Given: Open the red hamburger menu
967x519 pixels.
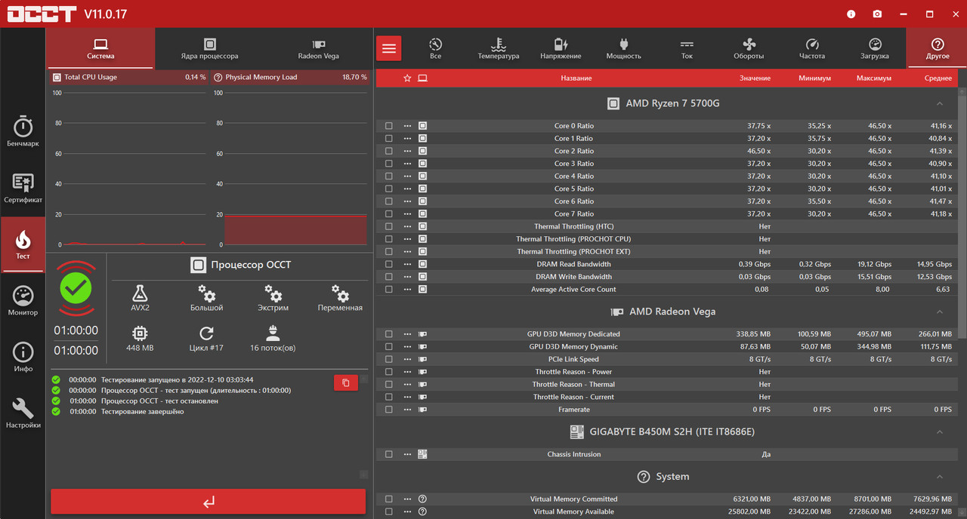Looking at the screenshot, I should pos(388,48).
